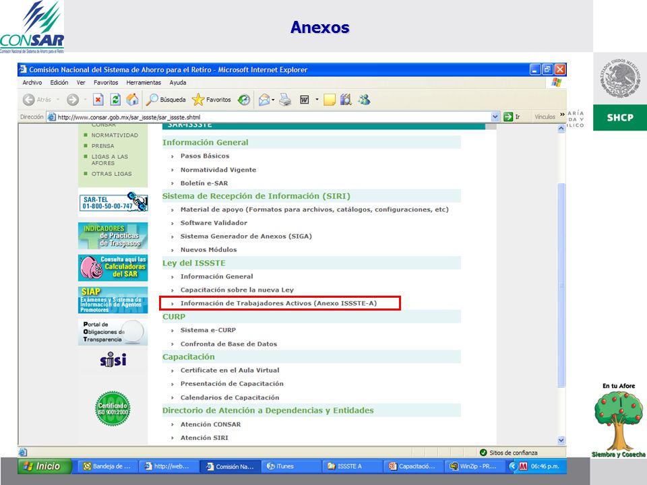Switch to Bandeja de entrada taskbar button
The image size is (647, 485).
click(107, 466)
